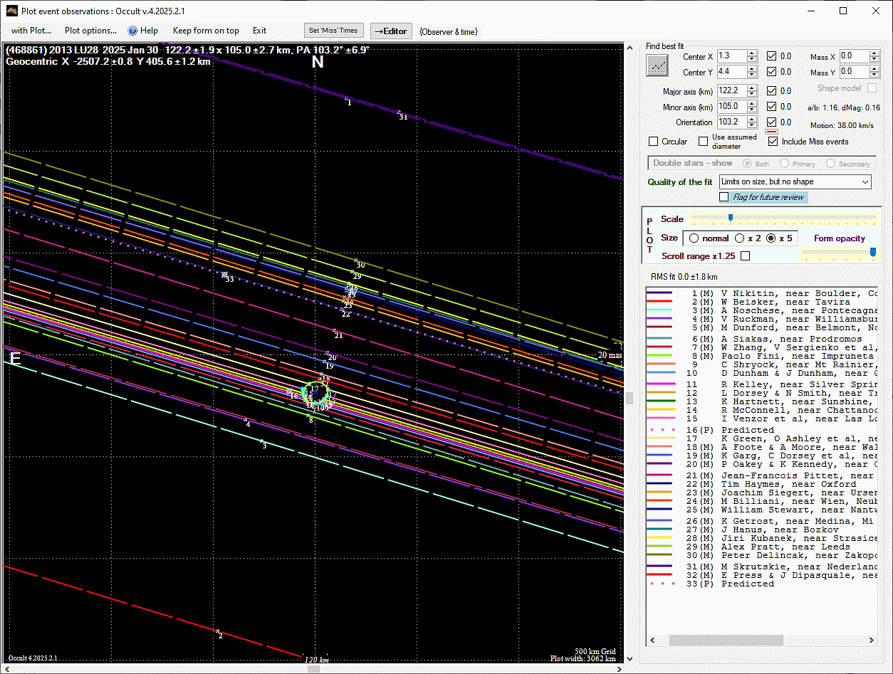This screenshot has width=893, height=674.
Task: Select observer entry 'J Hanus, near Bozkov'
Action: click(x=762, y=530)
